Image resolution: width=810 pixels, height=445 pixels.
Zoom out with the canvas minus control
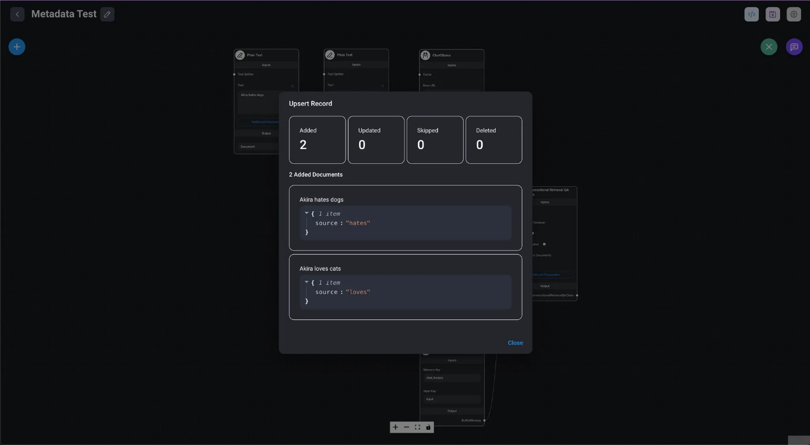[406, 427]
